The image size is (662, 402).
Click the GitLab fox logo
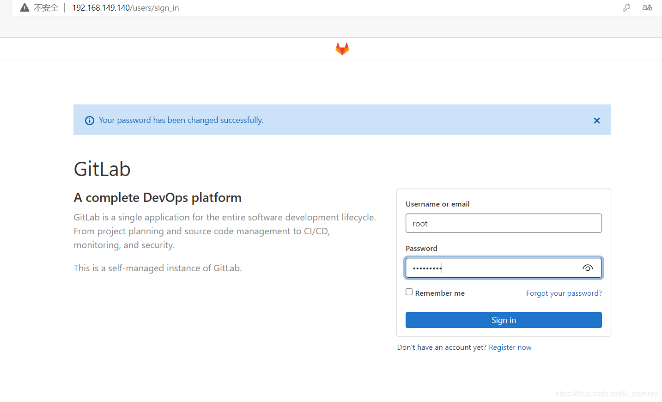tap(342, 49)
